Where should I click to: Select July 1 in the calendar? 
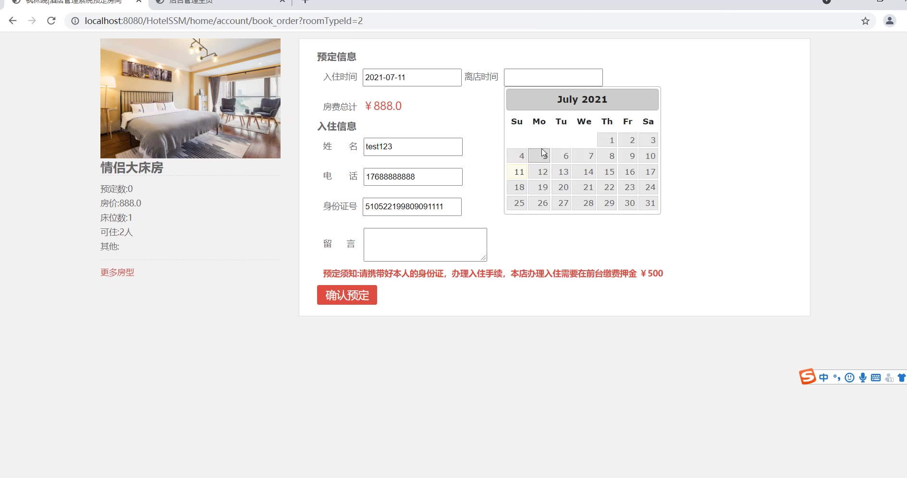point(607,140)
